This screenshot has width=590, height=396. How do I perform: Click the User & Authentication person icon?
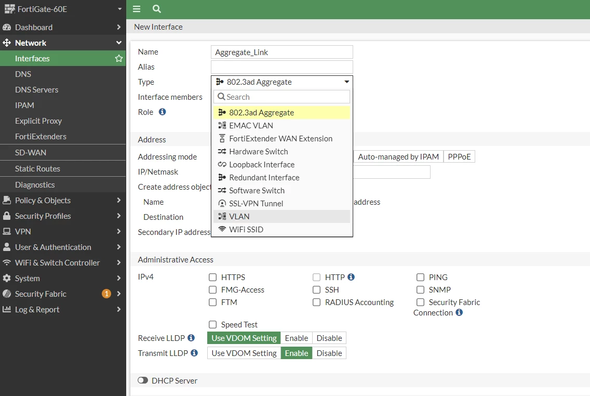7,247
